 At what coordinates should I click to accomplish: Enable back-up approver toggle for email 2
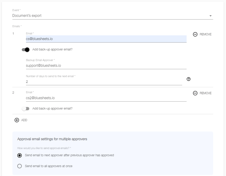26,108
